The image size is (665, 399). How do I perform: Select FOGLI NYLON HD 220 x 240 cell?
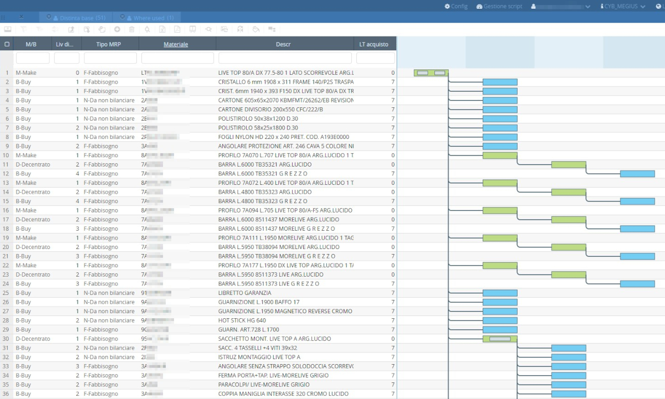[x=284, y=137]
